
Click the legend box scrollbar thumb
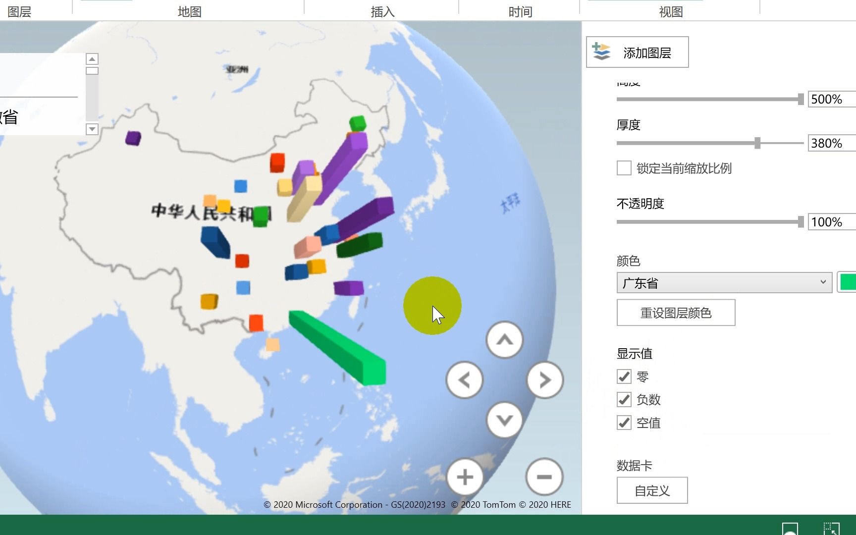coord(92,71)
